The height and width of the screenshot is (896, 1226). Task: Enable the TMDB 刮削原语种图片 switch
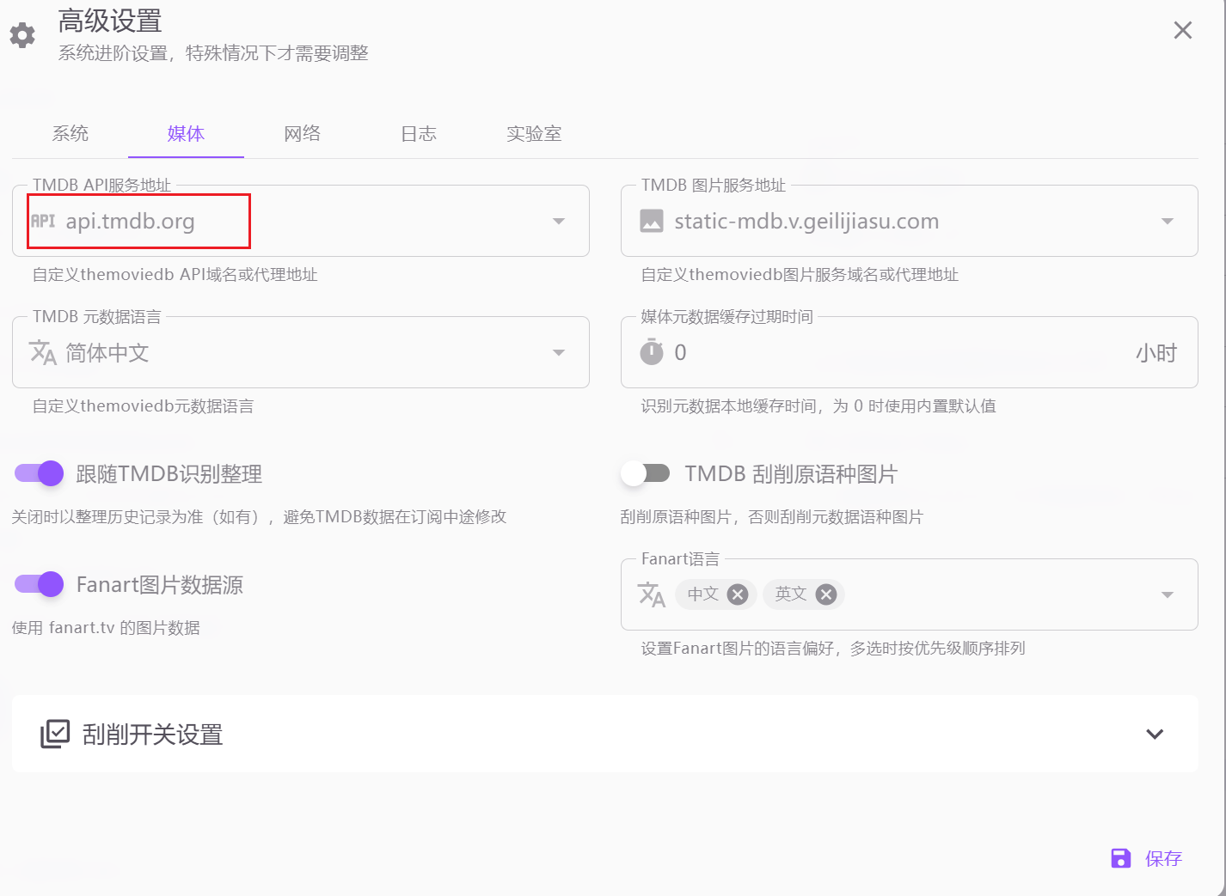click(x=646, y=473)
